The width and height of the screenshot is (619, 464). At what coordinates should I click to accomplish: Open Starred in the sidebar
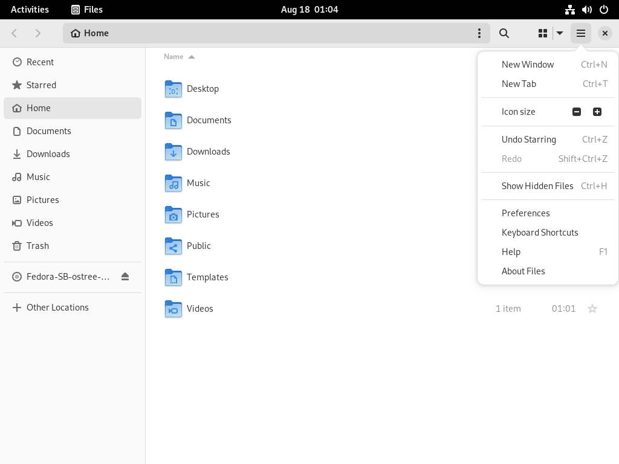(x=73, y=85)
